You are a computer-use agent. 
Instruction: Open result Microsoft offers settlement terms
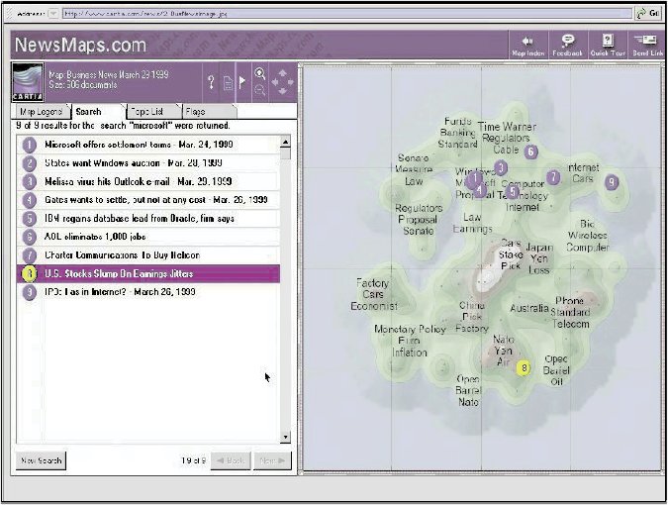[x=148, y=145]
